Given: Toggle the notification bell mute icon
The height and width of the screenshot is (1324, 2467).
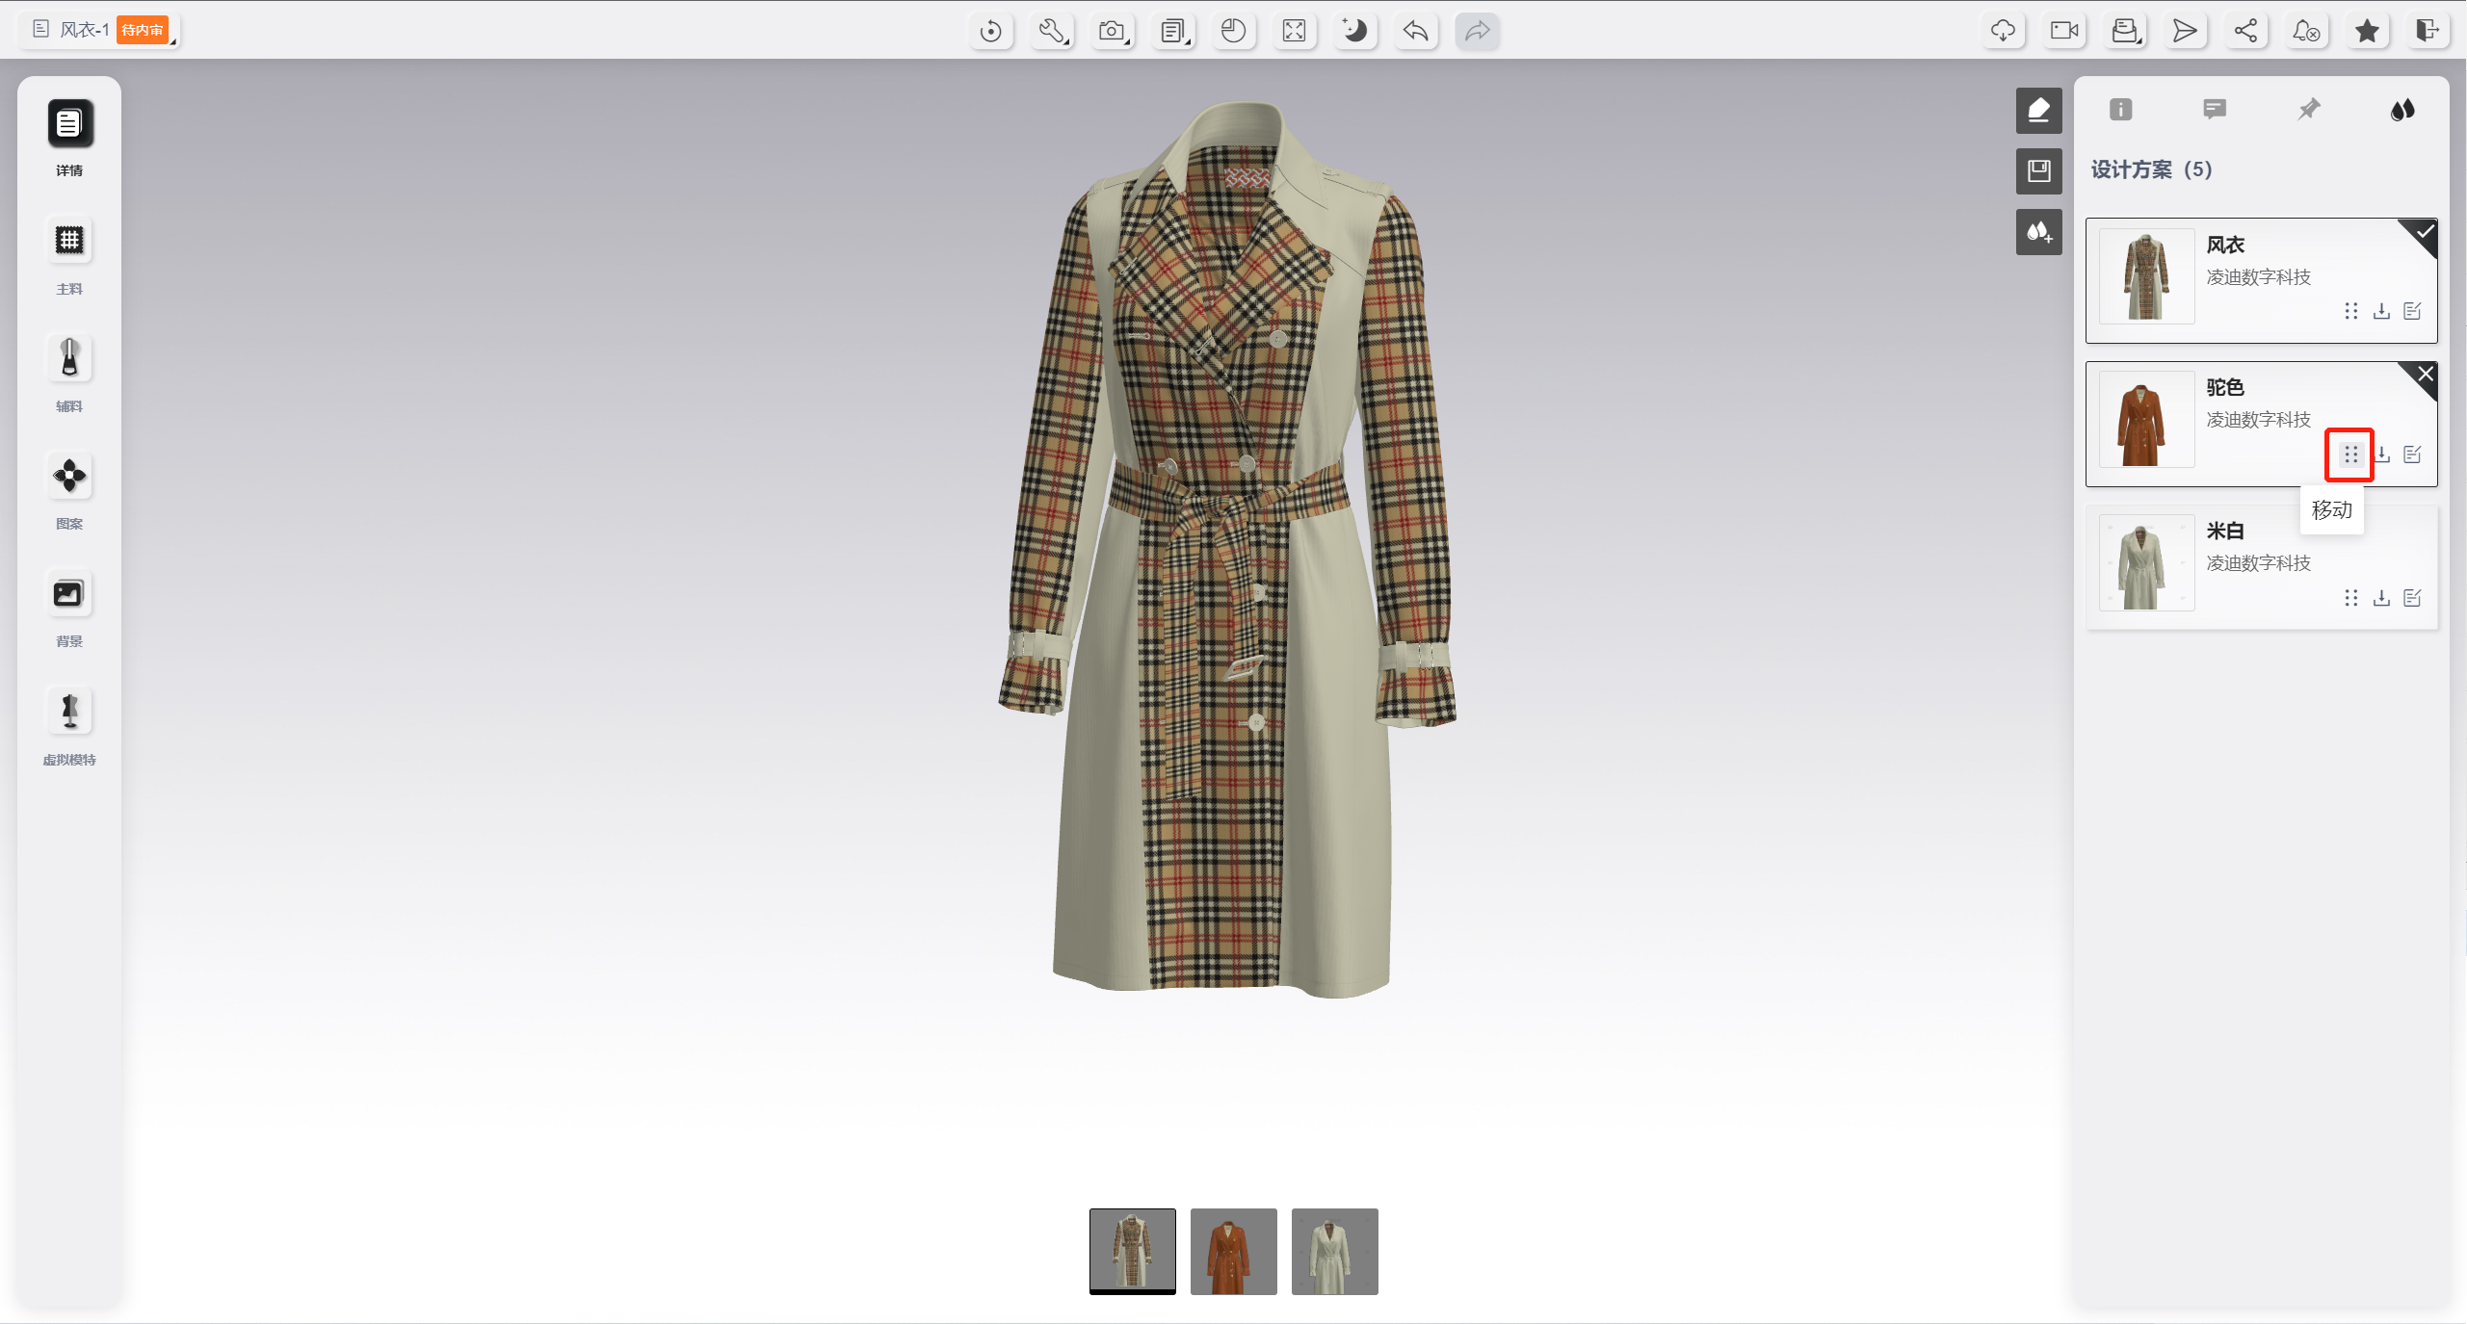Looking at the screenshot, I should point(2306,31).
